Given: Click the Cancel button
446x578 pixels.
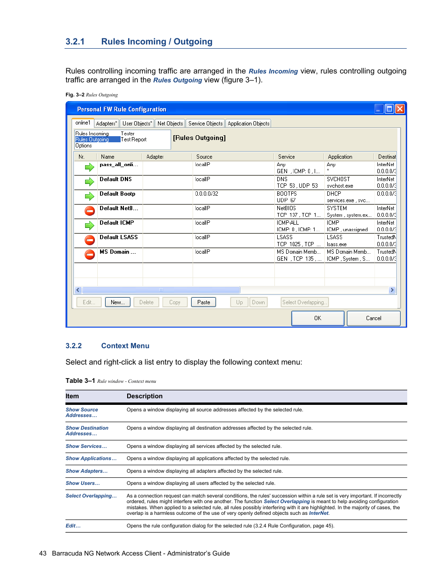Looking at the screenshot, I should (374, 318).
